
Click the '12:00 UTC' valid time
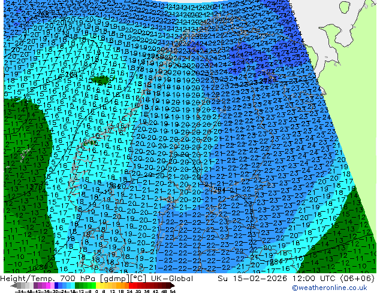click(x=314, y=279)
